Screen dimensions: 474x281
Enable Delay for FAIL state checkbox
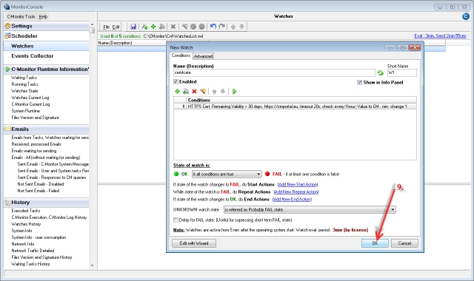pos(176,220)
